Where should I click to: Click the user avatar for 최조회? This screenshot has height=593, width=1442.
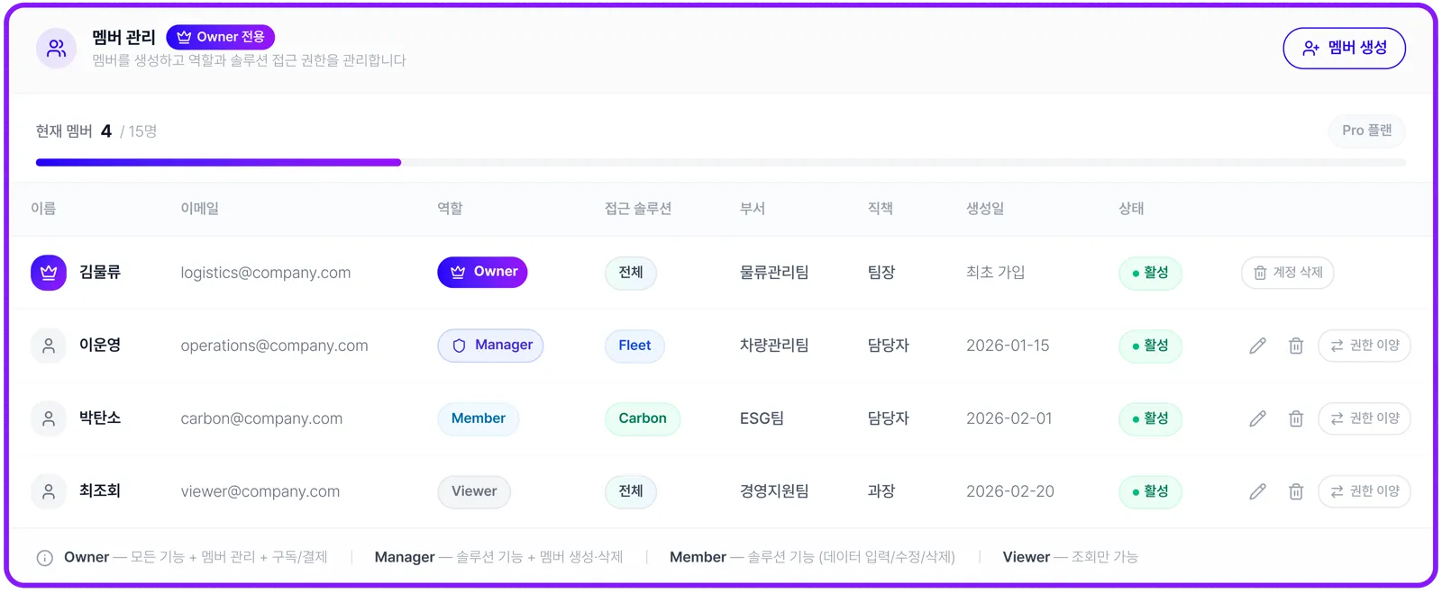(49, 491)
